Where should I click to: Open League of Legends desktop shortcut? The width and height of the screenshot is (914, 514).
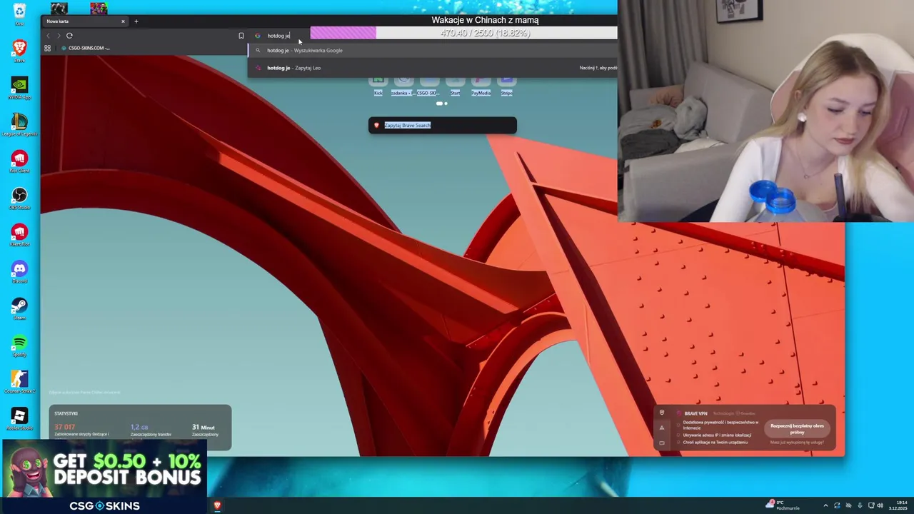point(19,124)
